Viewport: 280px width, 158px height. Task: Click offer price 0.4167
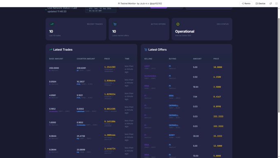pyautogui.click(x=217, y=97)
